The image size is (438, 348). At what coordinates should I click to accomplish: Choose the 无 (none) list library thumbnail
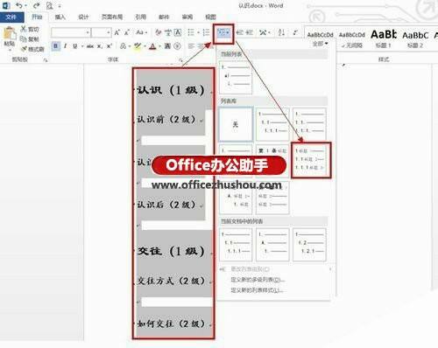pyautogui.click(x=236, y=124)
